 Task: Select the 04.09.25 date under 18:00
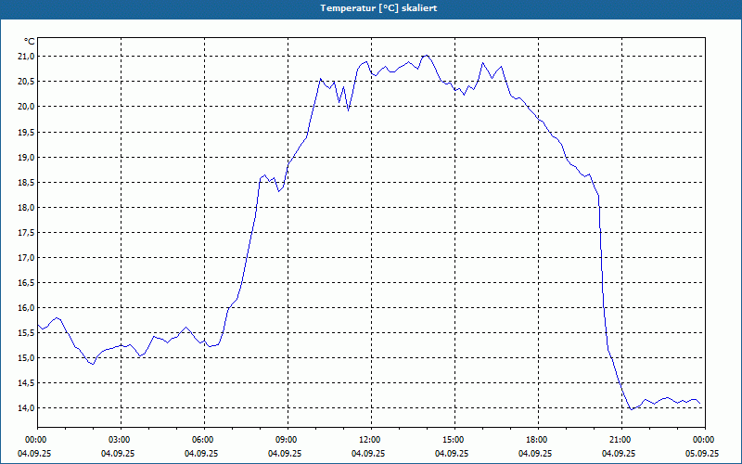(x=535, y=454)
